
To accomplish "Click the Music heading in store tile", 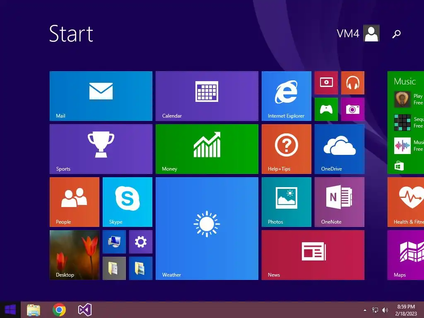I will (405, 82).
